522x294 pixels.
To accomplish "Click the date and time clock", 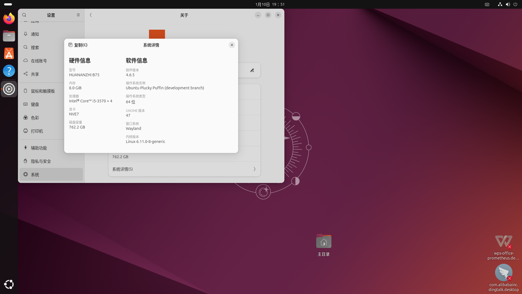I will click(270, 4).
